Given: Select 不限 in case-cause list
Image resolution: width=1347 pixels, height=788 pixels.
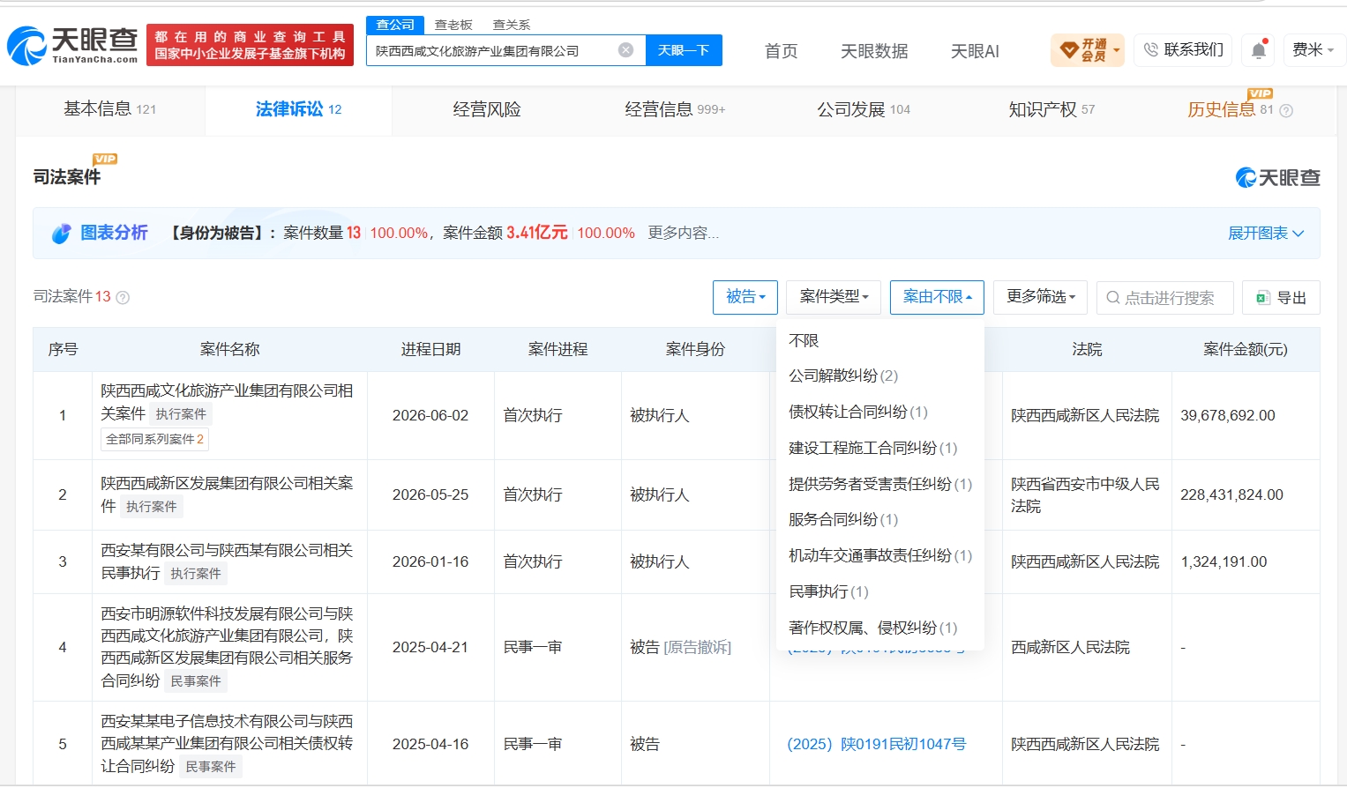Looking at the screenshot, I should click(x=804, y=340).
